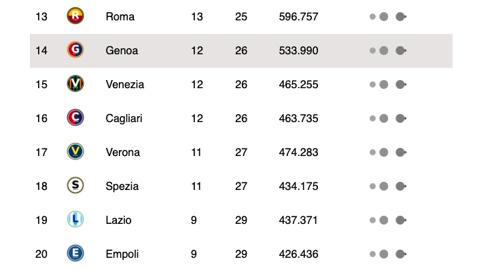Open the Empoli blue crest

click(75, 253)
